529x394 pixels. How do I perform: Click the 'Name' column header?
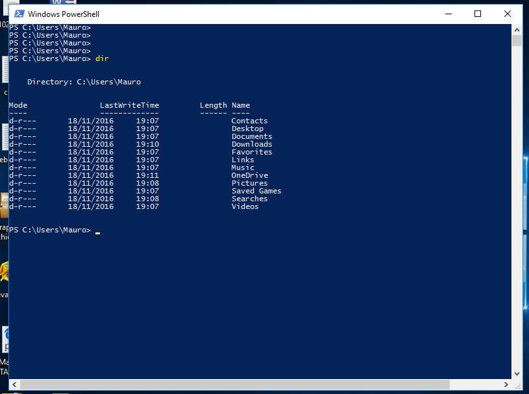(x=241, y=105)
